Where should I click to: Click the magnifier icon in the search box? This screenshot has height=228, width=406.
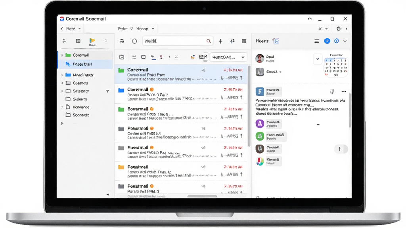pyautogui.click(x=209, y=41)
